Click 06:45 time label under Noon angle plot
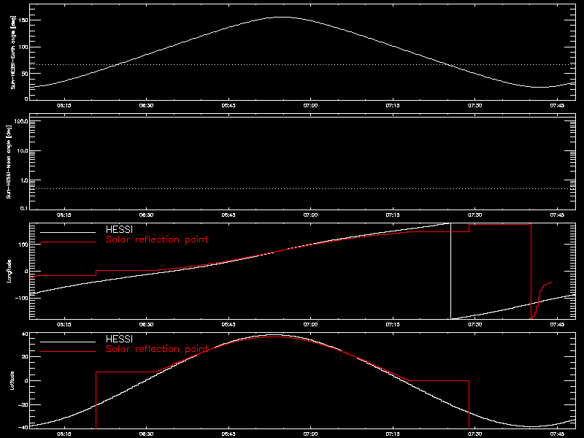The width and height of the screenshot is (584, 438). (228, 215)
